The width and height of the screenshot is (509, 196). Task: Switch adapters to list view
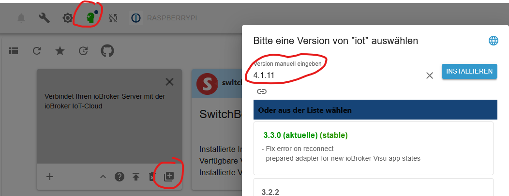(14, 51)
